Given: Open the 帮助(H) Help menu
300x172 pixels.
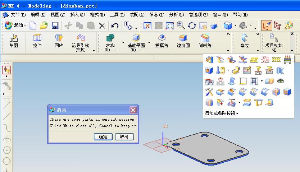Looking at the screenshot, I should coord(240,15).
